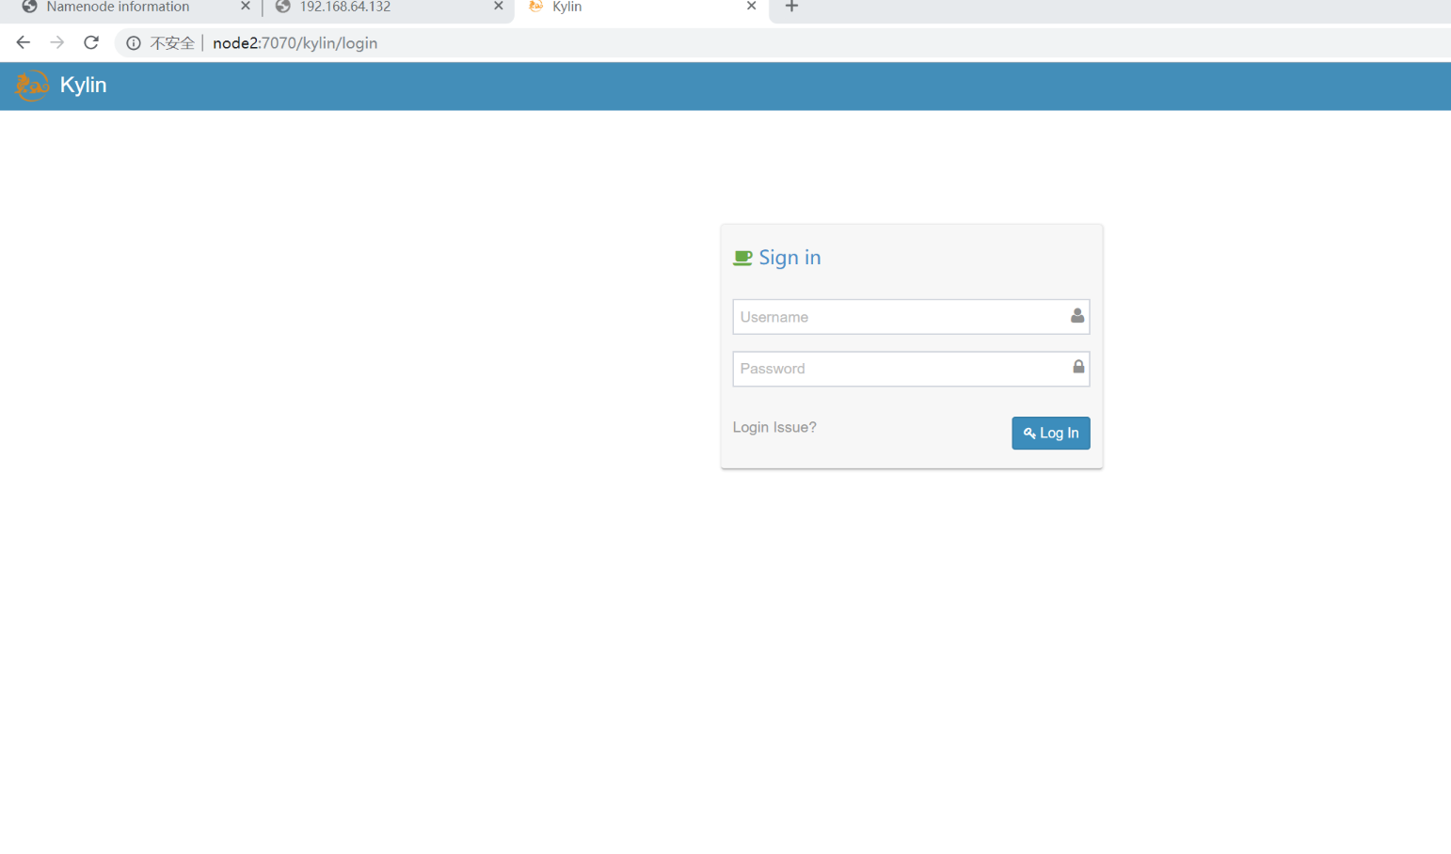Select the Kylin browser tab
Viewport: 1451px width, 854px height.
642,8
